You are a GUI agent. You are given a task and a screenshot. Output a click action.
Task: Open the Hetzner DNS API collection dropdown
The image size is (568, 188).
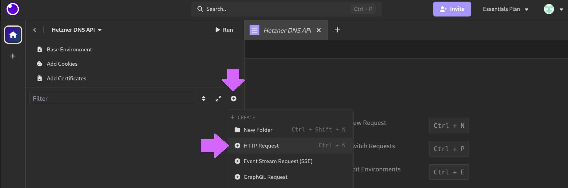(76, 30)
